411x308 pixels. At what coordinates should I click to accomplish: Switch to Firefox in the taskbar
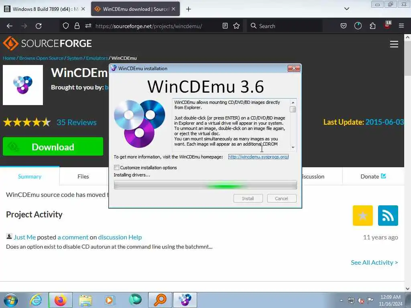[x=61, y=300]
